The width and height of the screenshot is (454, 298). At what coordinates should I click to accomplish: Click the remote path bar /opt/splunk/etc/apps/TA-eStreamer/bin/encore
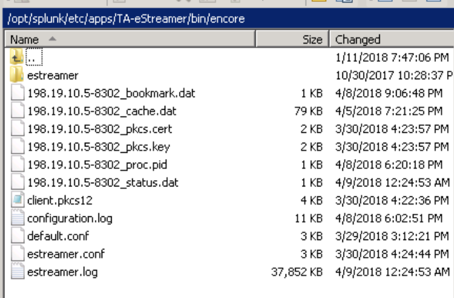tap(125, 20)
